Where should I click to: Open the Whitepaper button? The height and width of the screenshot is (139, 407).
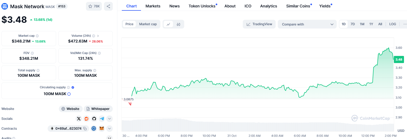pyautogui.click(x=98, y=109)
